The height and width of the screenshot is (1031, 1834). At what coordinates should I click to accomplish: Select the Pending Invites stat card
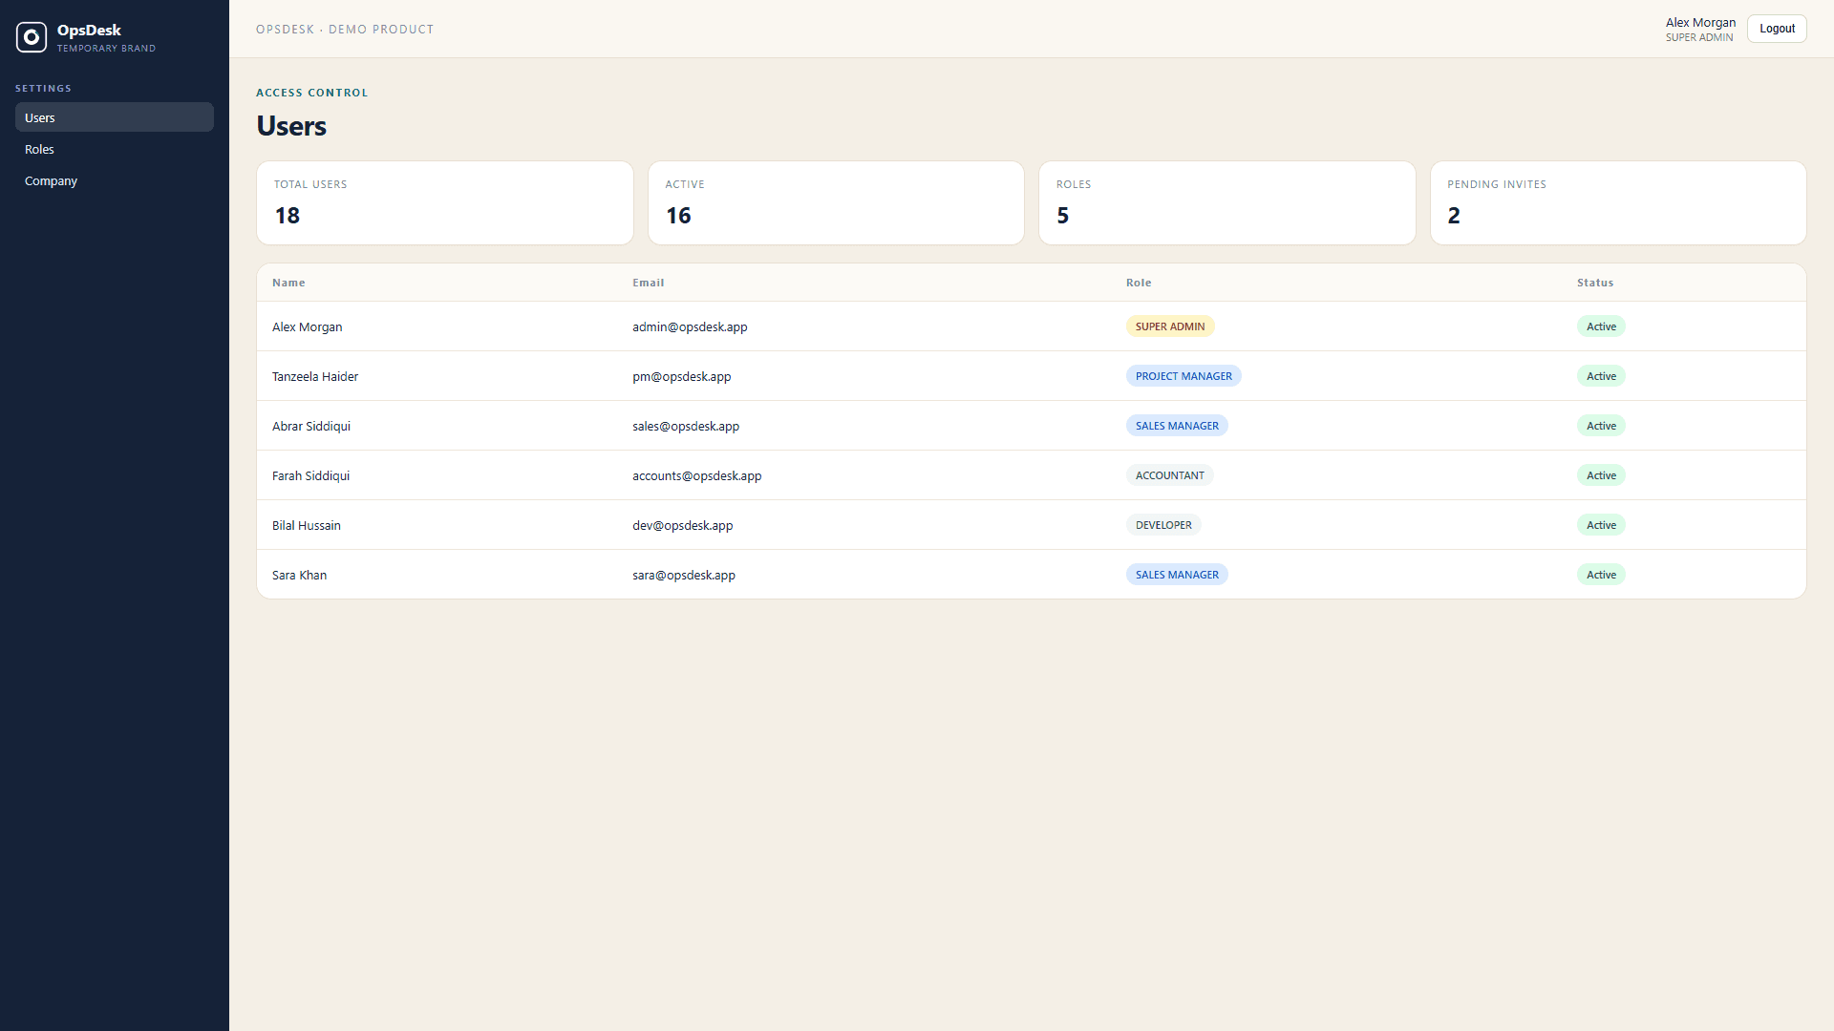tap(1618, 202)
